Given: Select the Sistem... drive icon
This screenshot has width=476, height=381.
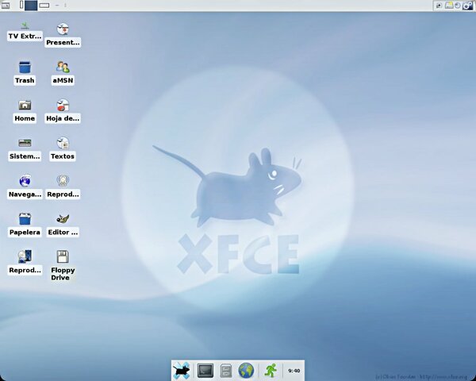Looking at the screenshot, I should 25,149.
